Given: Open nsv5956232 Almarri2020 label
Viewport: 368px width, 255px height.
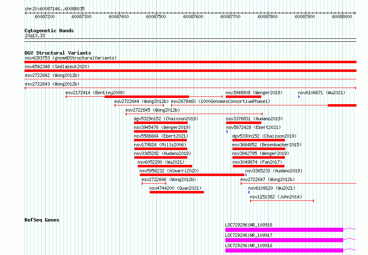Looking at the screenshot, I should coord(169,171).
